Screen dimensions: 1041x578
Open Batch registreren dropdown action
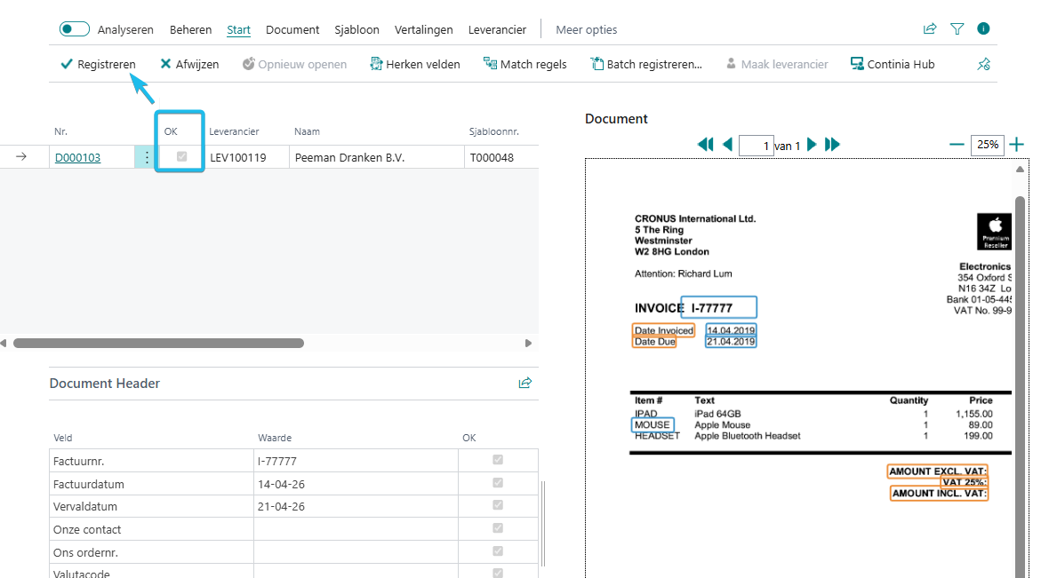[x=646, y=64]
